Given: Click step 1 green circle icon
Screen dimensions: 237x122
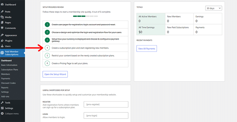Looking at the screenshot, I should click(x=47, y=24).
